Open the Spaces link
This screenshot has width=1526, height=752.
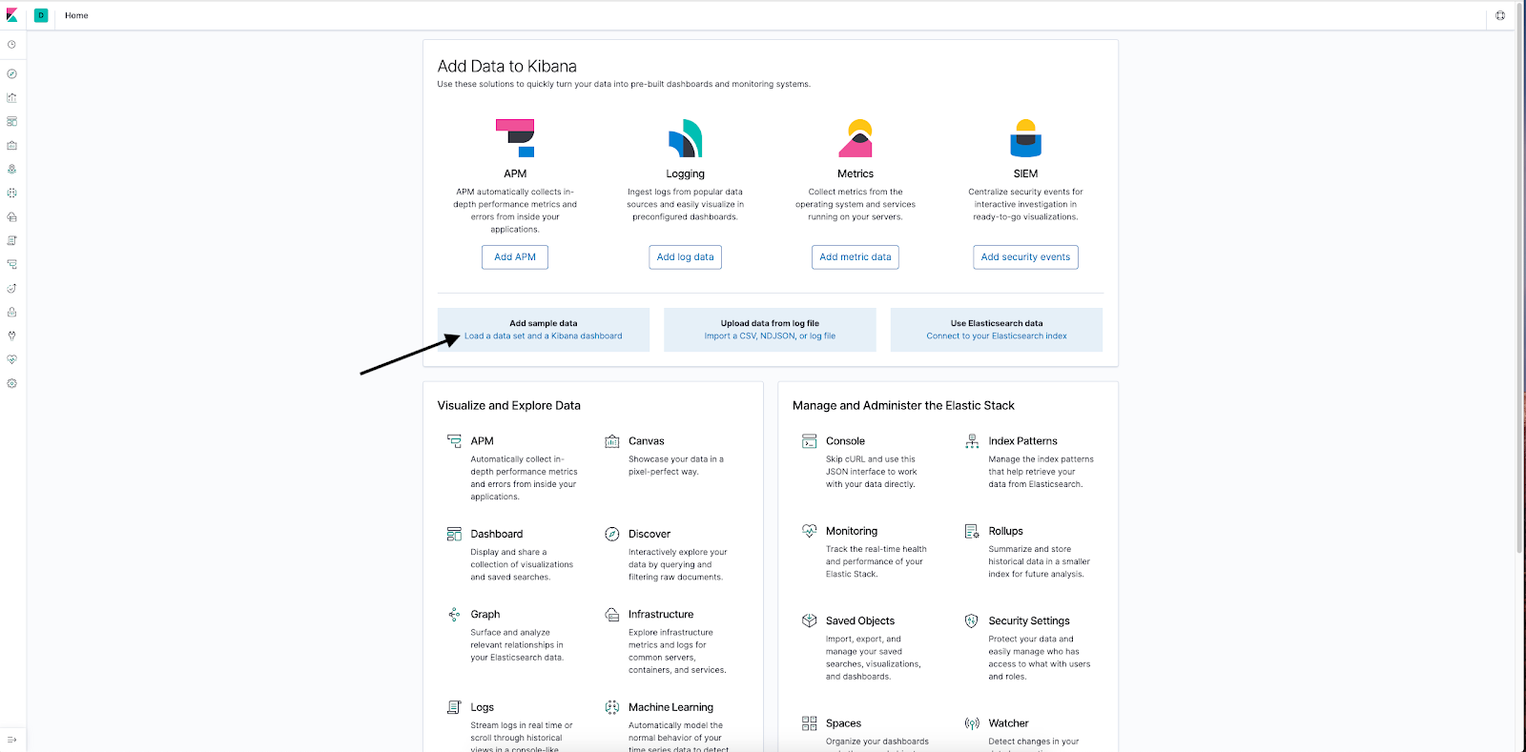point(843,723)
